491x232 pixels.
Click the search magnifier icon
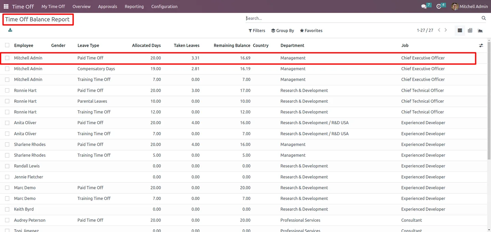[483, 18]
